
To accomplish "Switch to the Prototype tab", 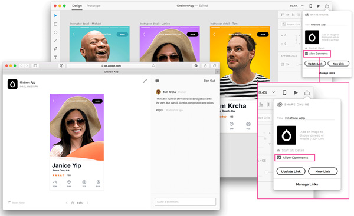I will [x=93, y=6].
